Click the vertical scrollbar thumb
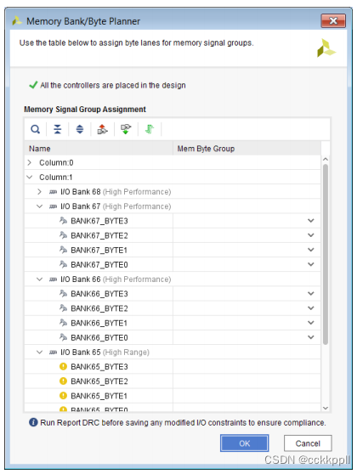 (326, 254)
